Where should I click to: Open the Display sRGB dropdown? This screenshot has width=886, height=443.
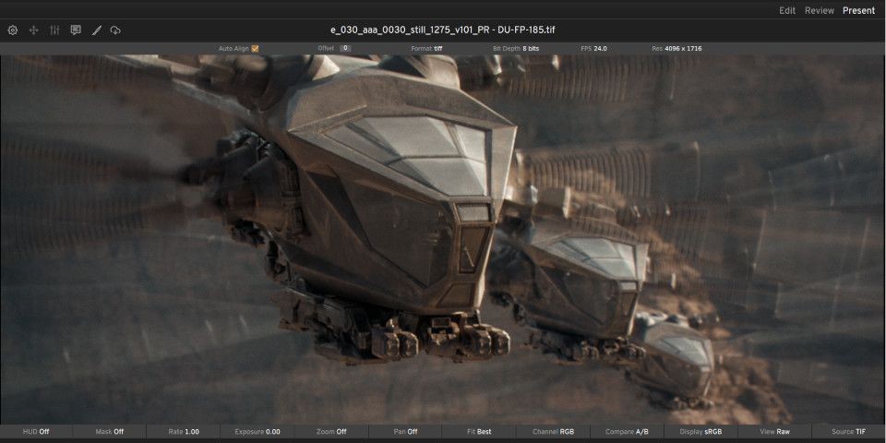coord(700,431)
